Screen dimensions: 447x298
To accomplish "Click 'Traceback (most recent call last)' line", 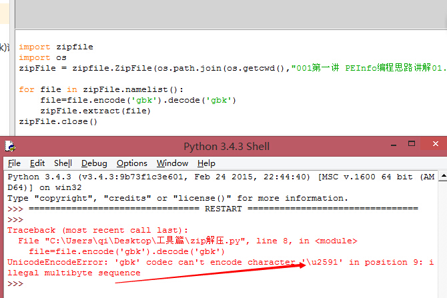I will coord(93,230).
